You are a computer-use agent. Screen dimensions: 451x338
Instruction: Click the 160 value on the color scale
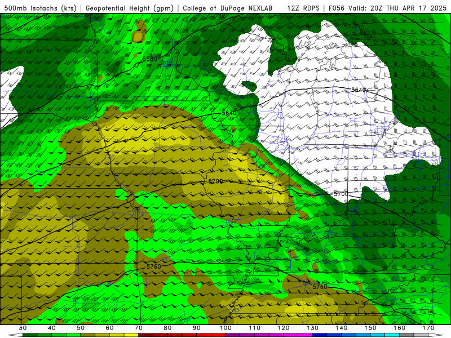click(x=400, y=328)
